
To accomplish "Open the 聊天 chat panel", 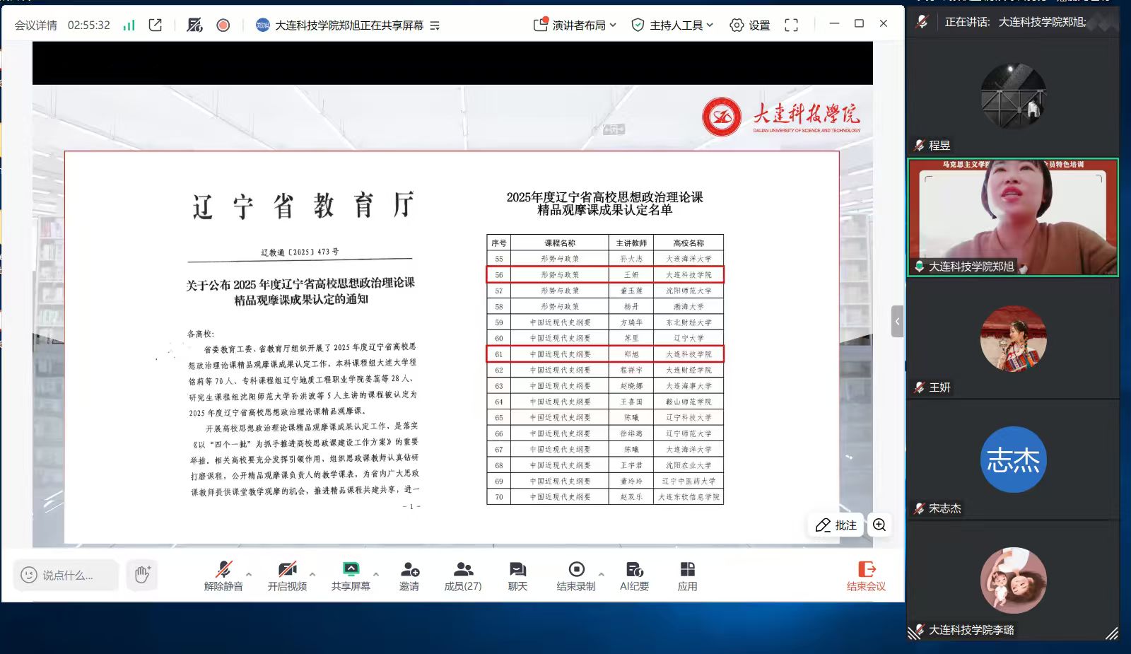I will [517, 576].
